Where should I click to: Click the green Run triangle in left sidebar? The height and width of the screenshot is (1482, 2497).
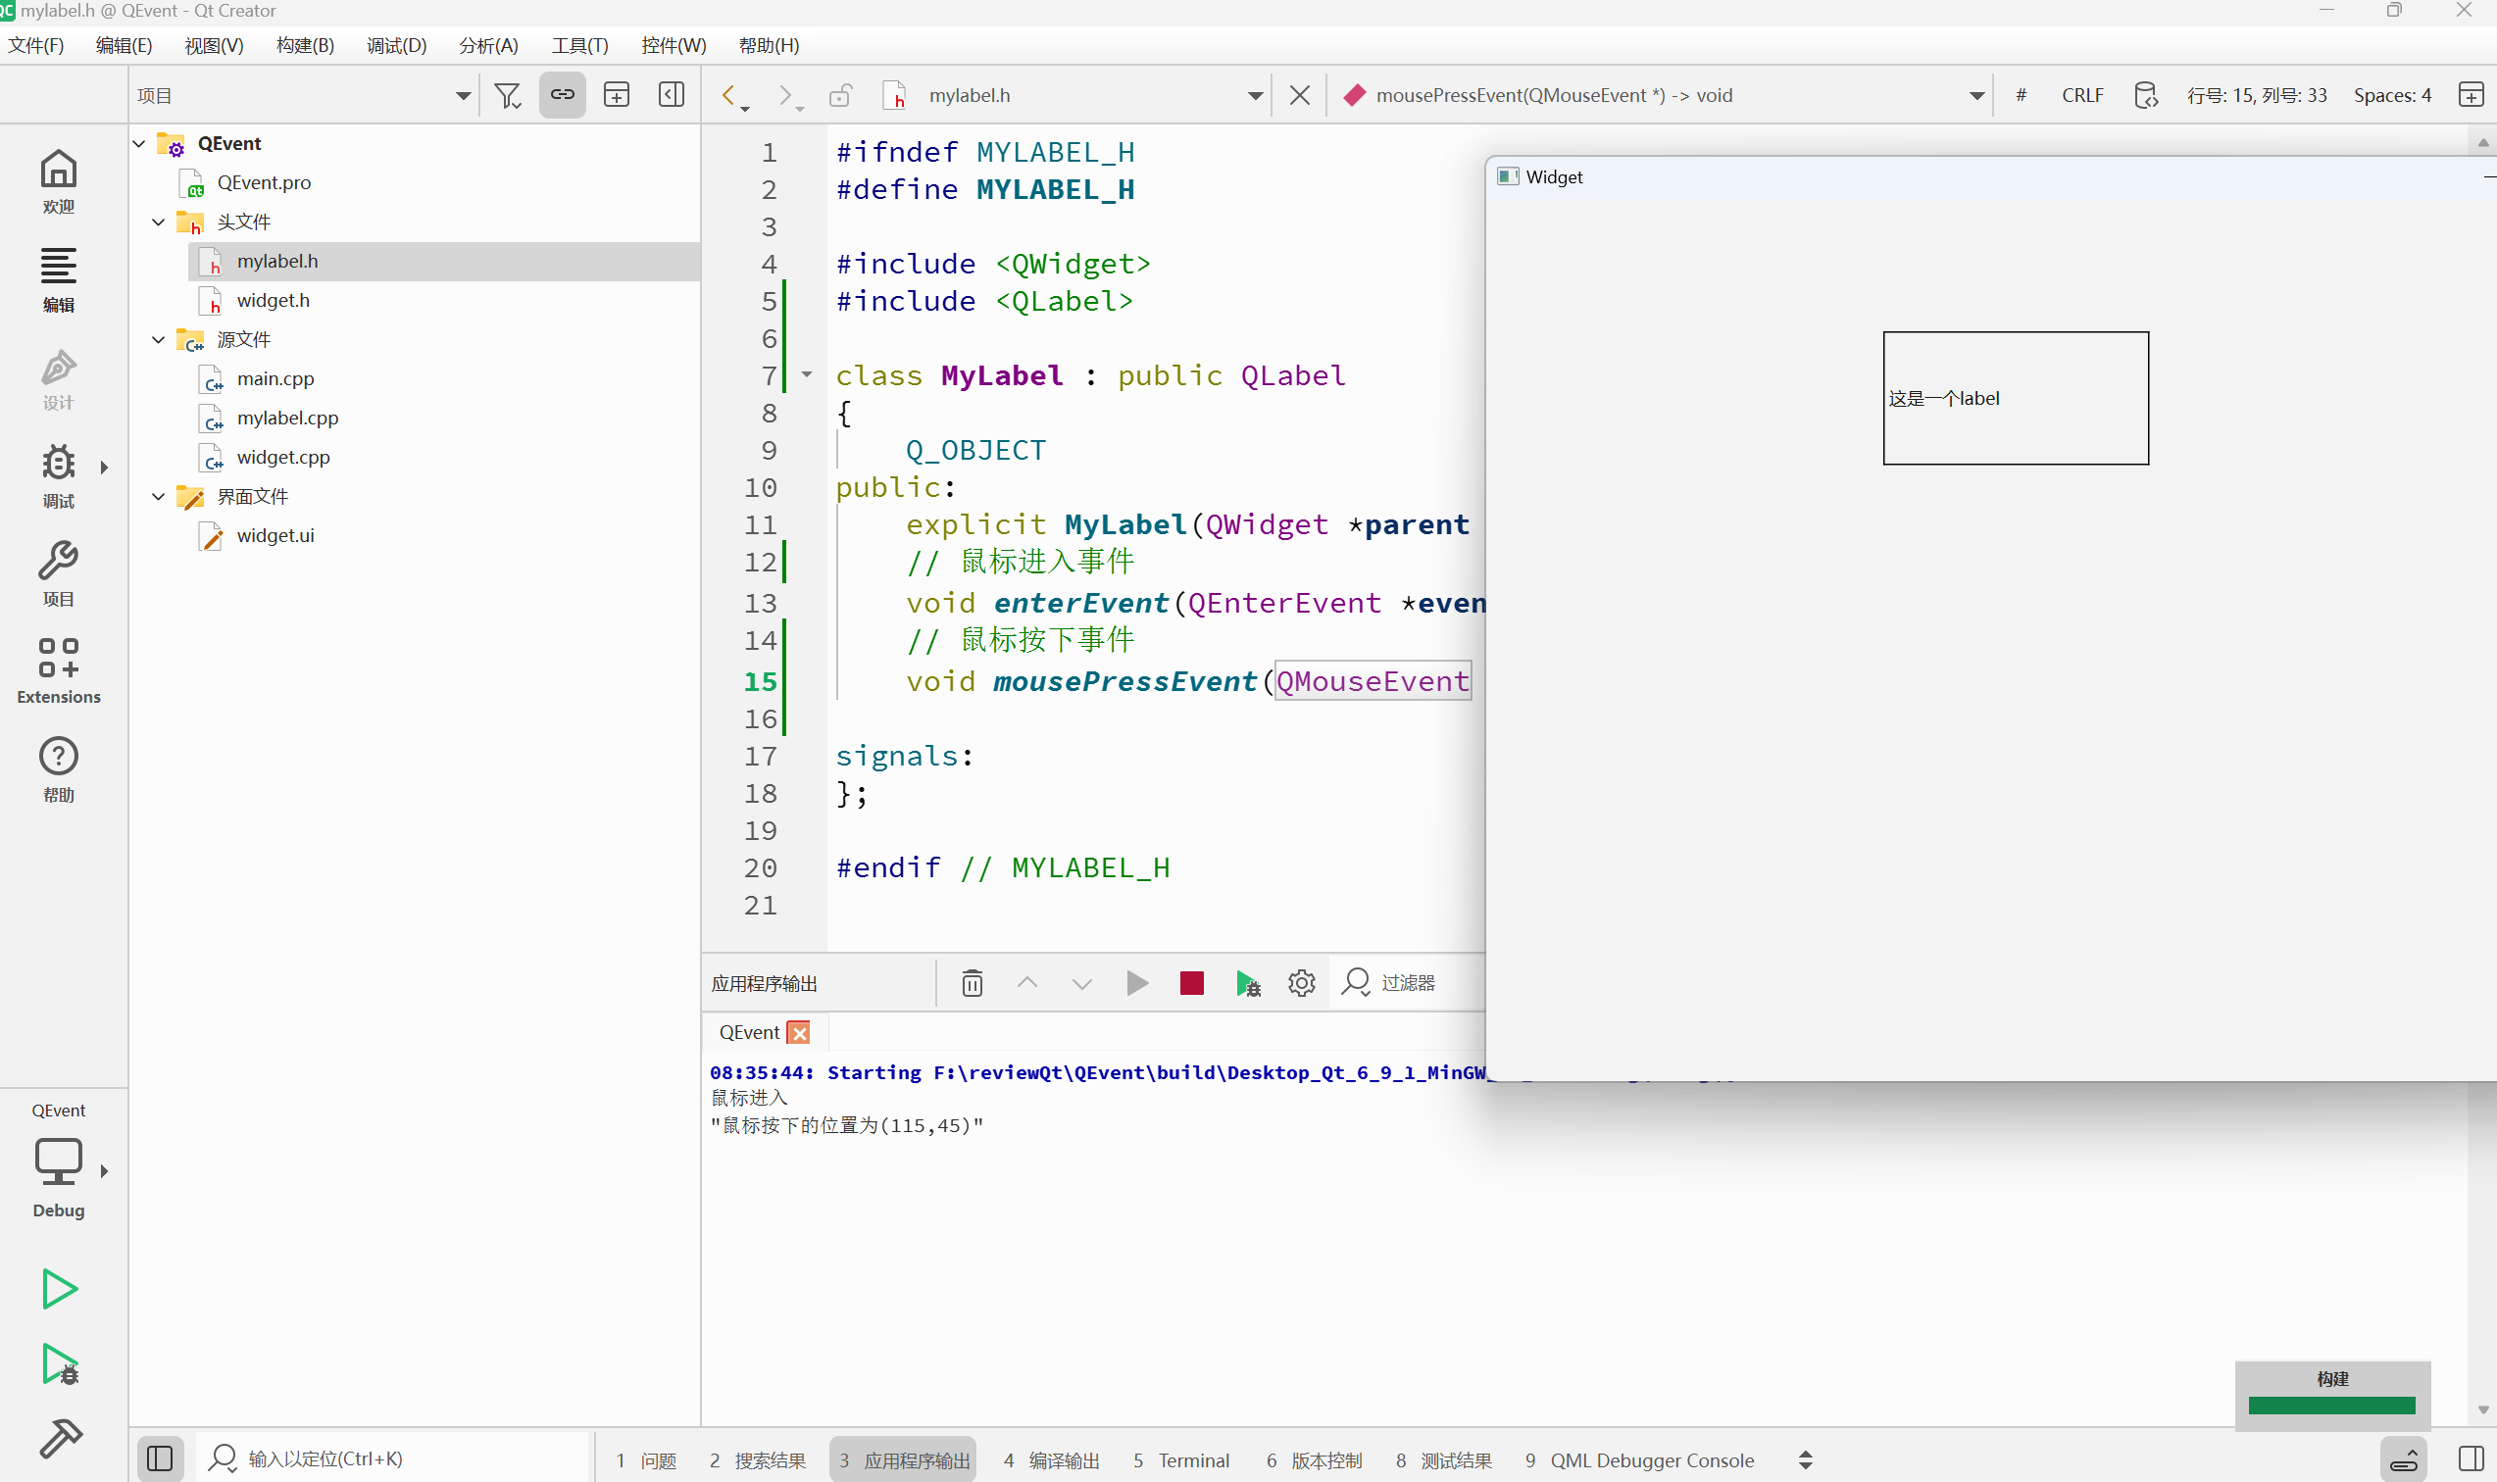pos(59,1288)
